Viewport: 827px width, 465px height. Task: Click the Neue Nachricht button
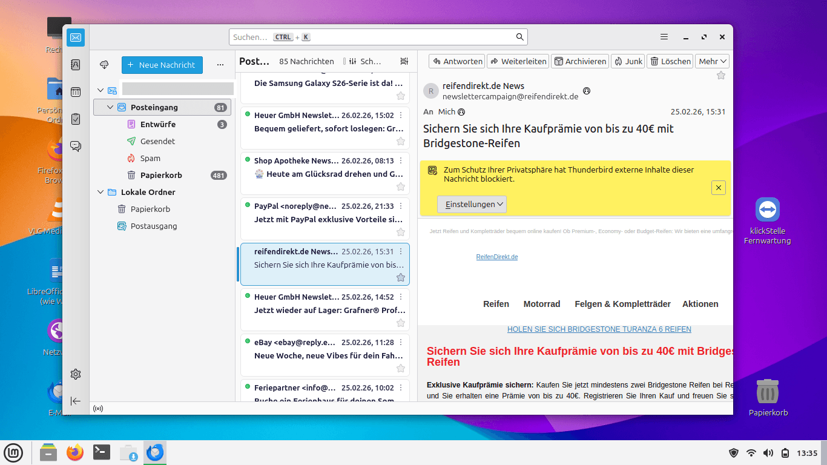(x=162, y=65)
